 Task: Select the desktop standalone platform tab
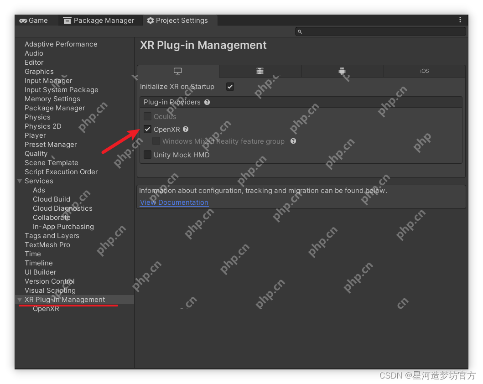coord(178,71)
